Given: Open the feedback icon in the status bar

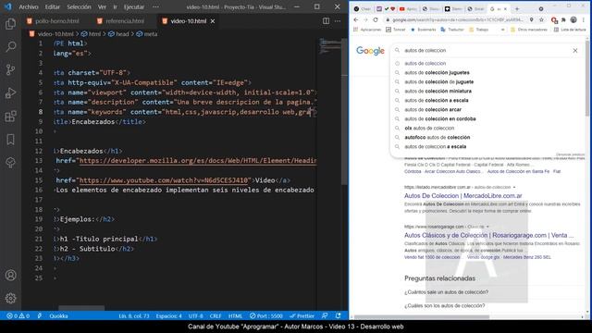Looking at the screenshot, I should [x=325, y=316].
